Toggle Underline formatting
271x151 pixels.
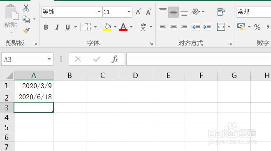(67, 27)
